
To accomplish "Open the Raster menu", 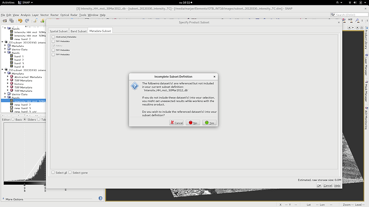I will (55, 15).
